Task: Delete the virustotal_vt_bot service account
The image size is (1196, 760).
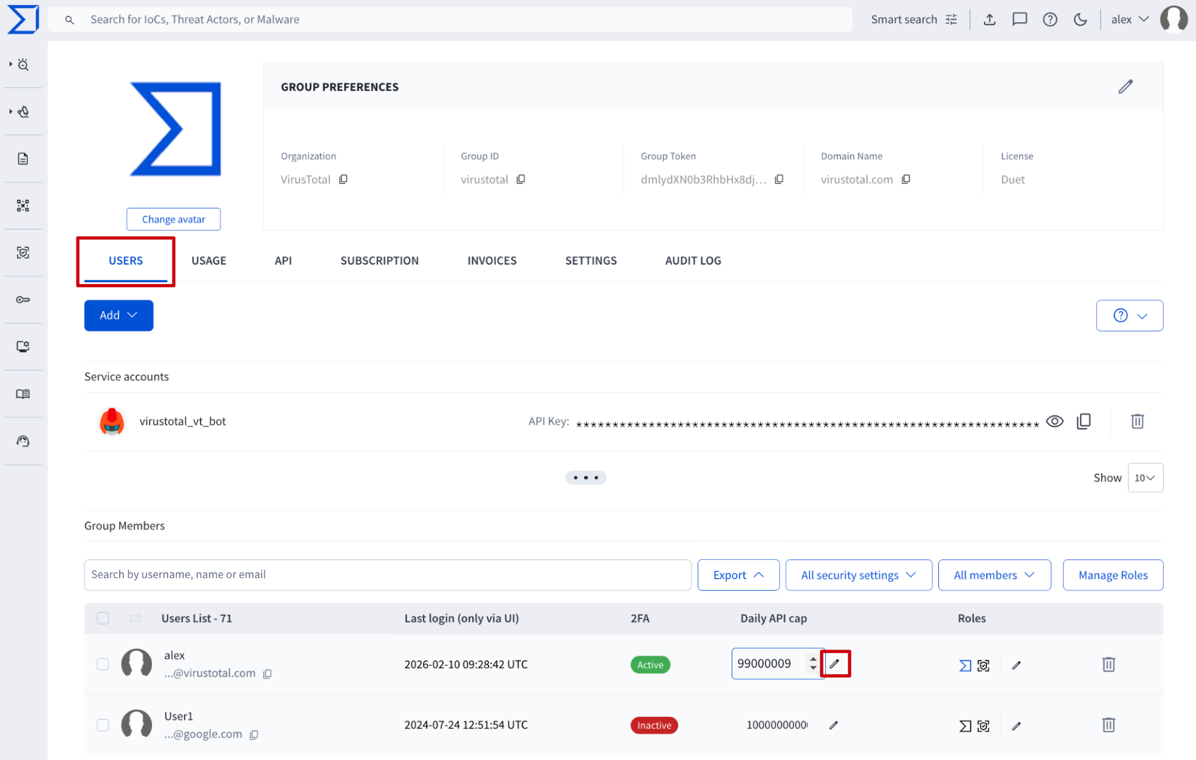Action: pos(1137,421)
